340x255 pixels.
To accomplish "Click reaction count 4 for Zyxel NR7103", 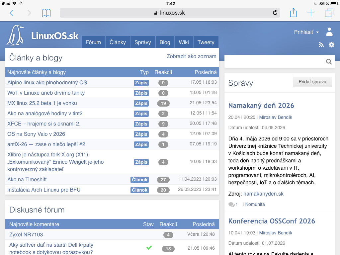I will click(x=168, y=235).
